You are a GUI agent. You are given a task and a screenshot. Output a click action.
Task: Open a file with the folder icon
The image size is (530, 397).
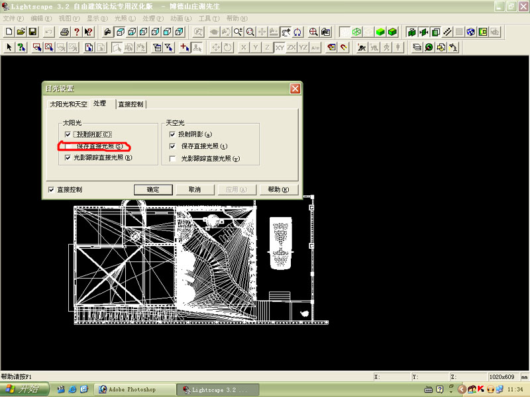[21, 32]
